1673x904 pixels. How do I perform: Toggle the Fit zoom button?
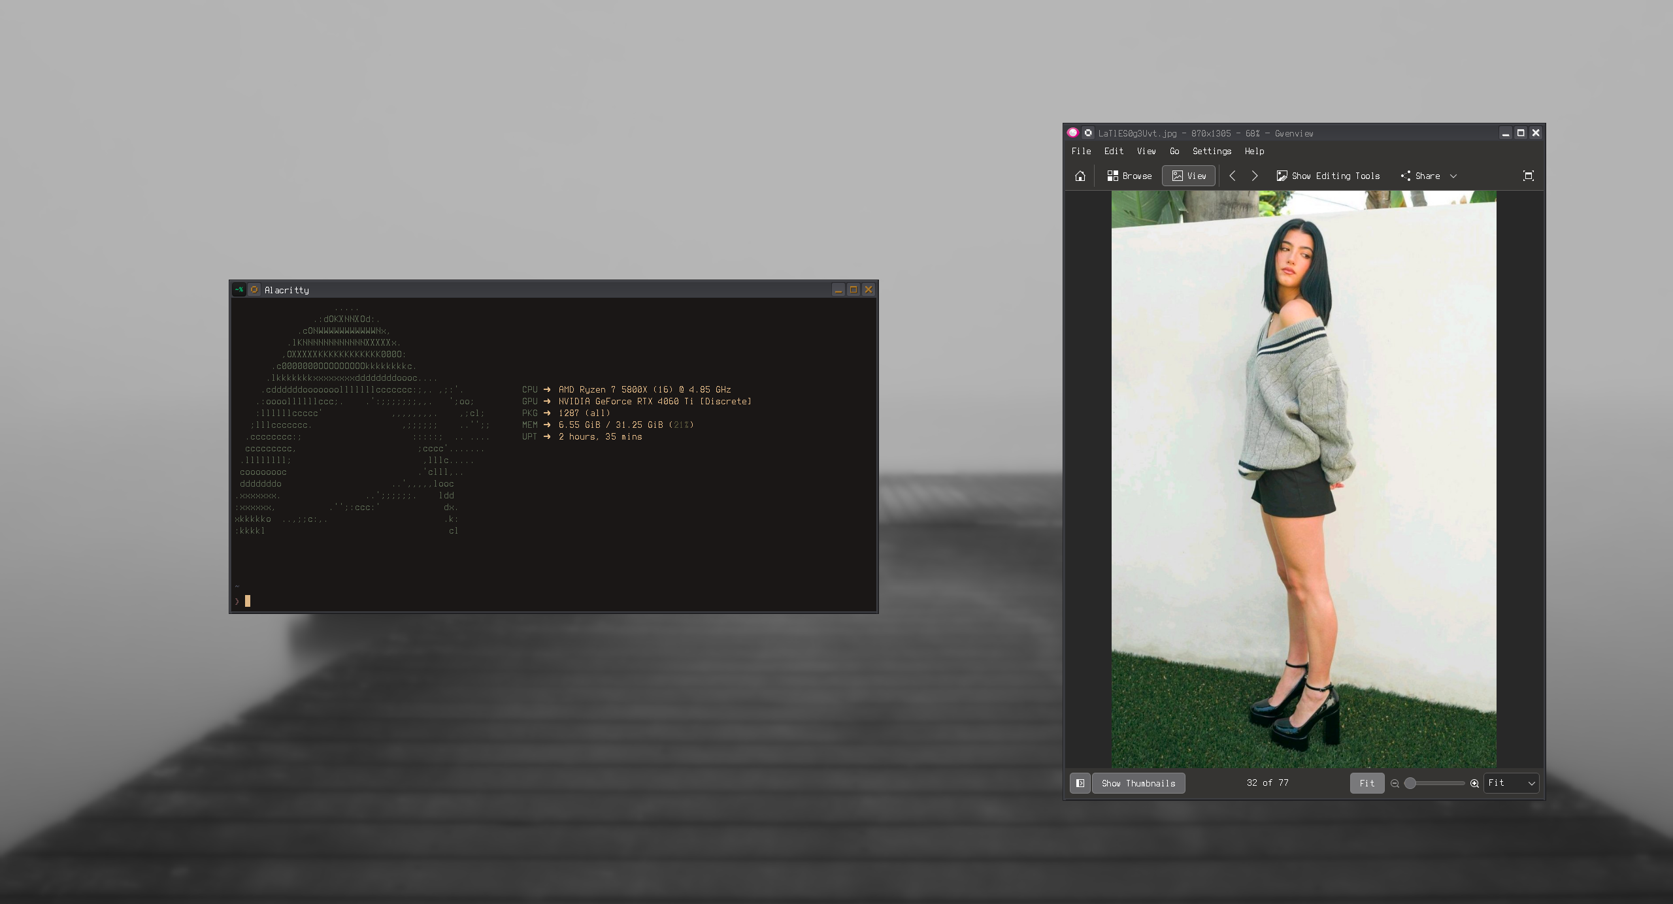[1367, 783]
